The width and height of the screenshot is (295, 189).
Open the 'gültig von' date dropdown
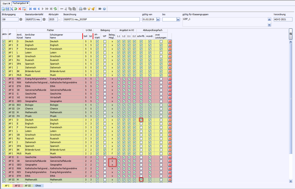coord(158,20)
